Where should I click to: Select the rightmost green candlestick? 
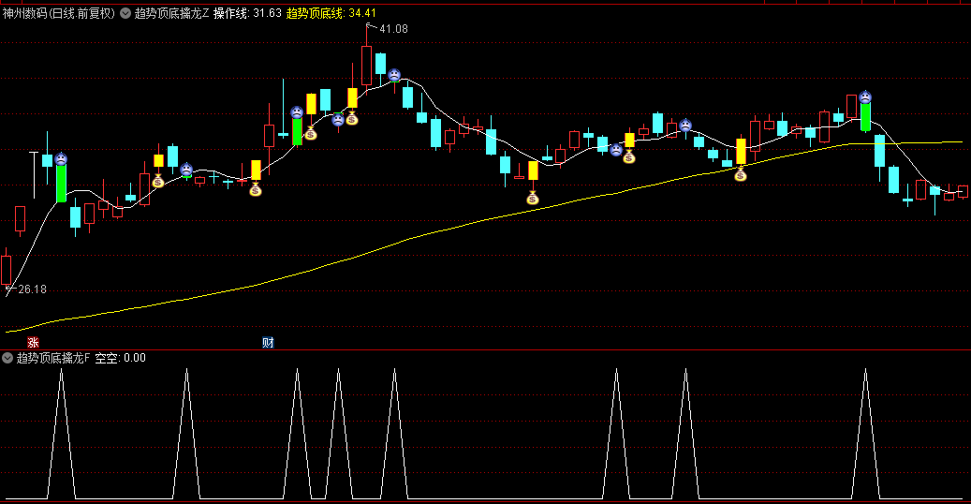click(865, 116)
